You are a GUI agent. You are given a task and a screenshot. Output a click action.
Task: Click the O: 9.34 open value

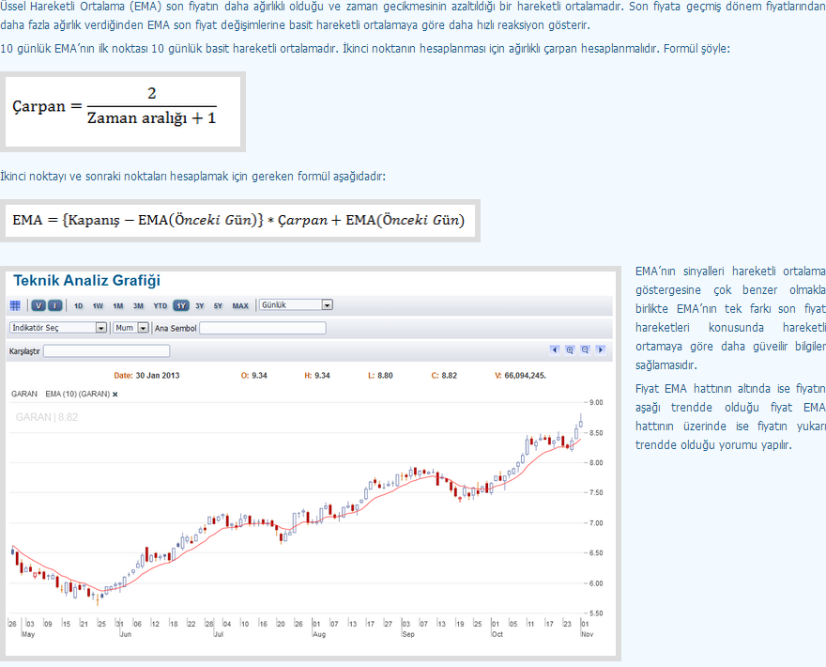[254, 376]
